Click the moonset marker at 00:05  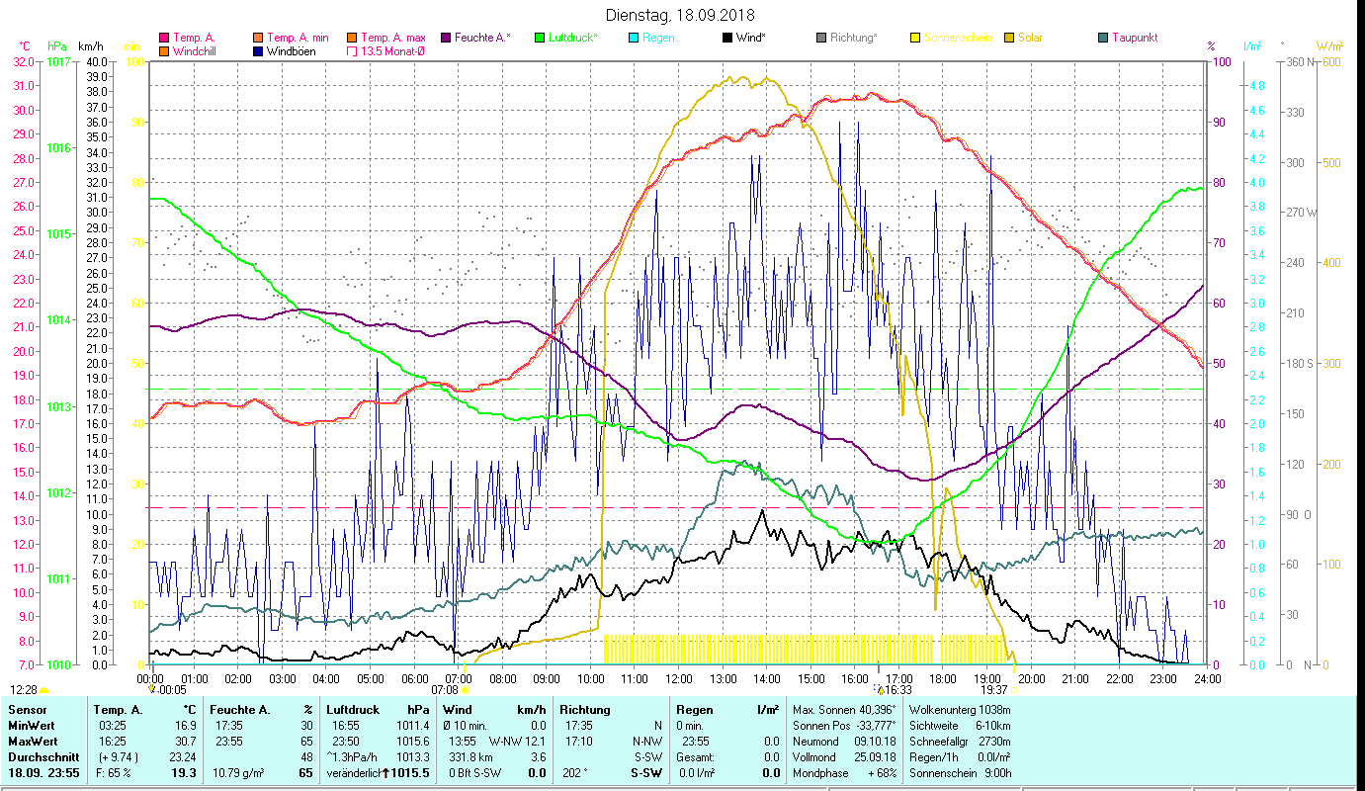152,690
